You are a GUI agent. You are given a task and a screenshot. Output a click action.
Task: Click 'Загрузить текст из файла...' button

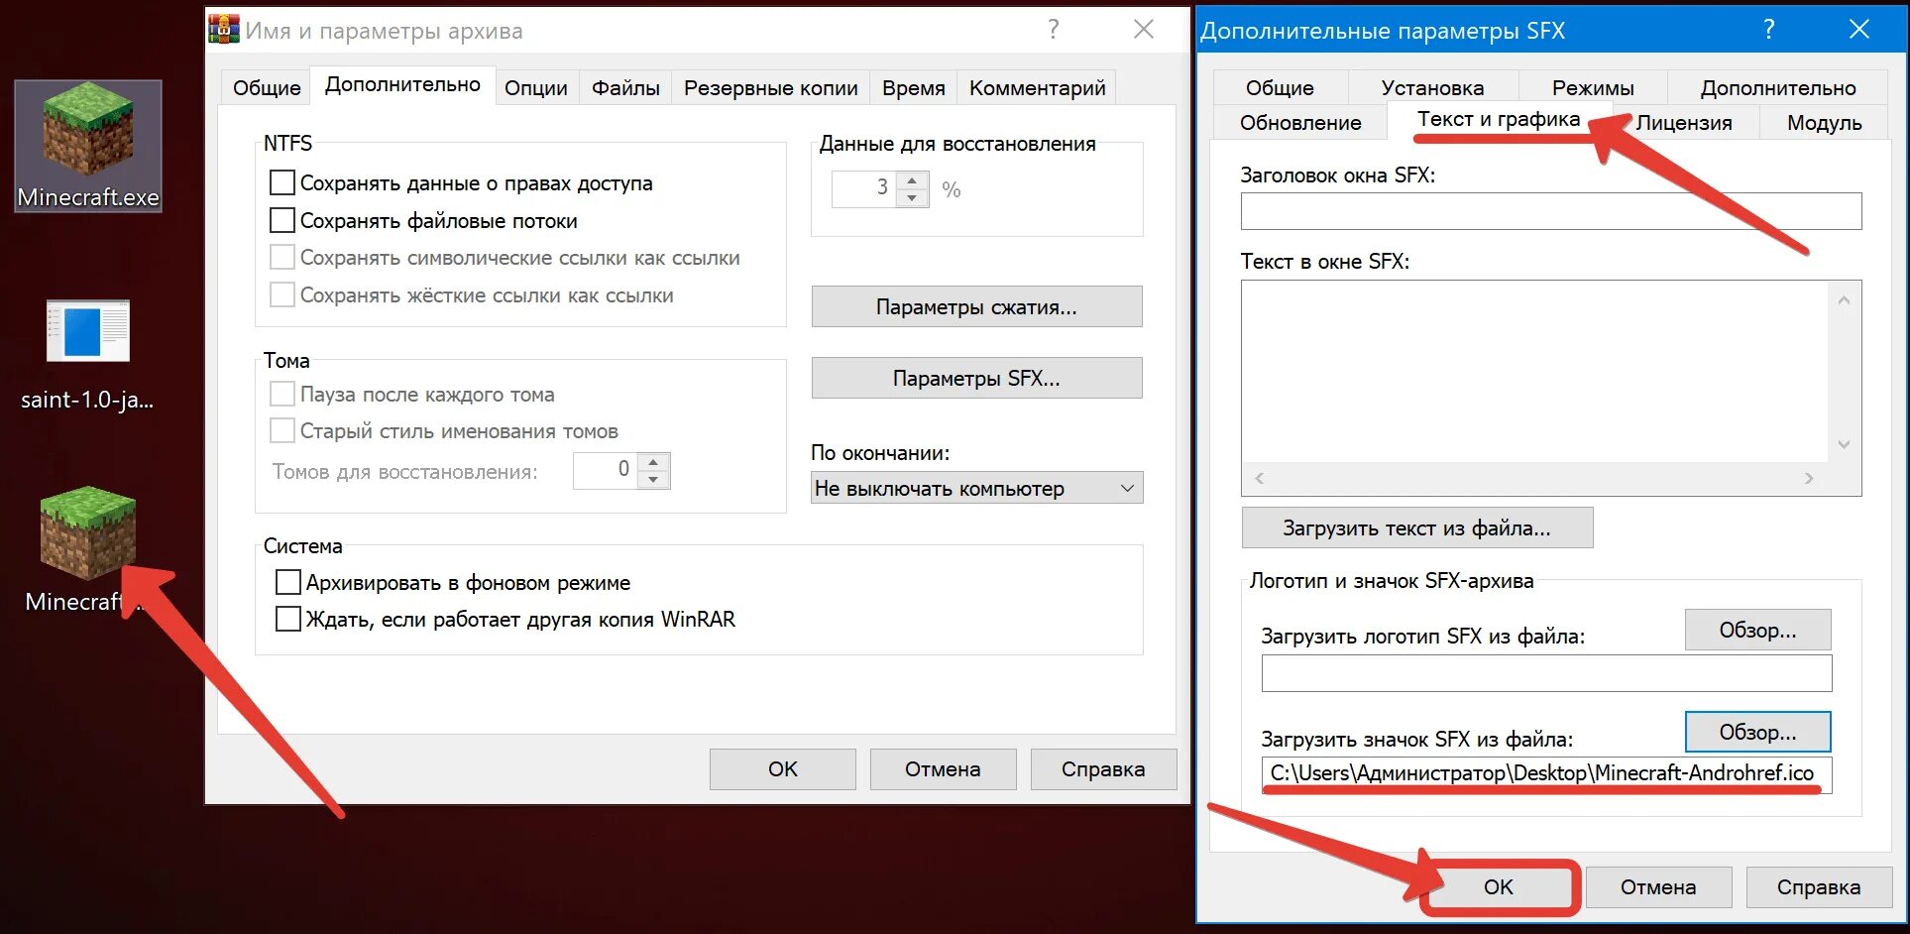pos(1417,527)
